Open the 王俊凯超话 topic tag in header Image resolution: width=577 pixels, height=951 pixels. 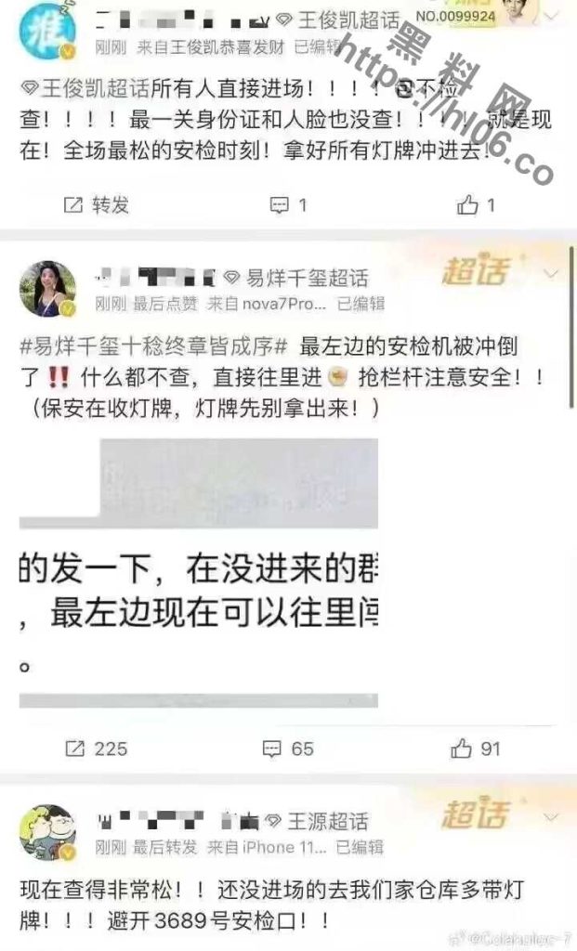[x=338, y=20]
